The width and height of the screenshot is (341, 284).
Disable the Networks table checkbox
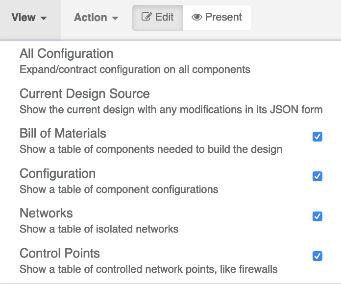pos(317,216)
